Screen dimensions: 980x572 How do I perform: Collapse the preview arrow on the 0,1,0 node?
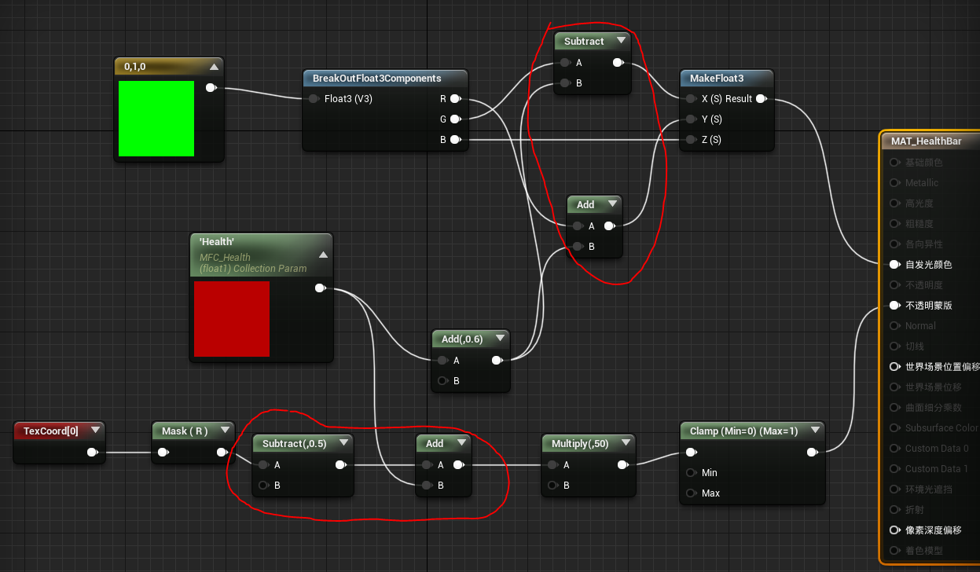(x=213, y=68)
